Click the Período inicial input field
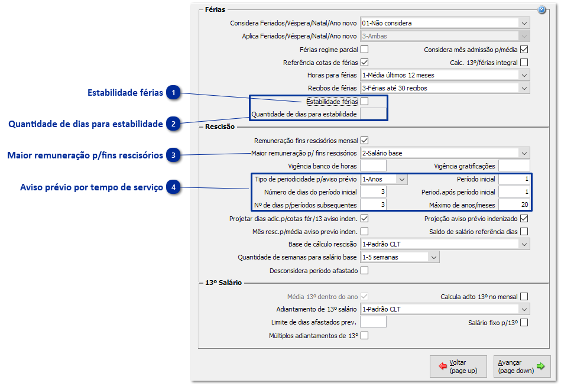 pos(514,179)
